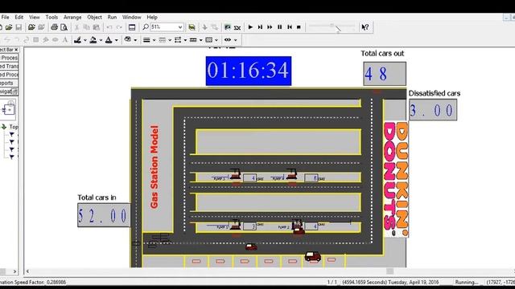Click the Start Over button
The height and width of the screenshot is (289, 515).
pyautogui.click(x=290, y=27)
